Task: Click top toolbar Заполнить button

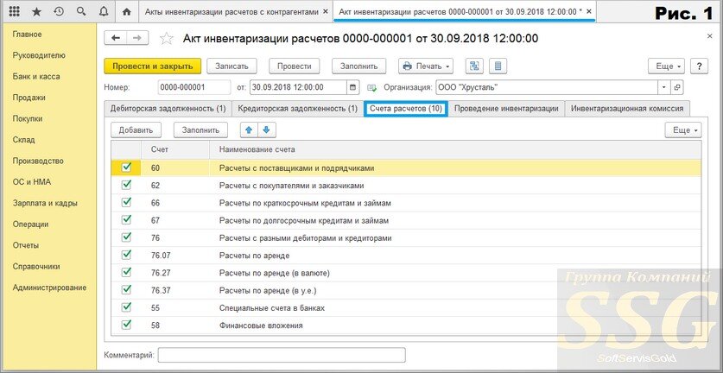Action: pyautogui.click(x=358, y=66)
